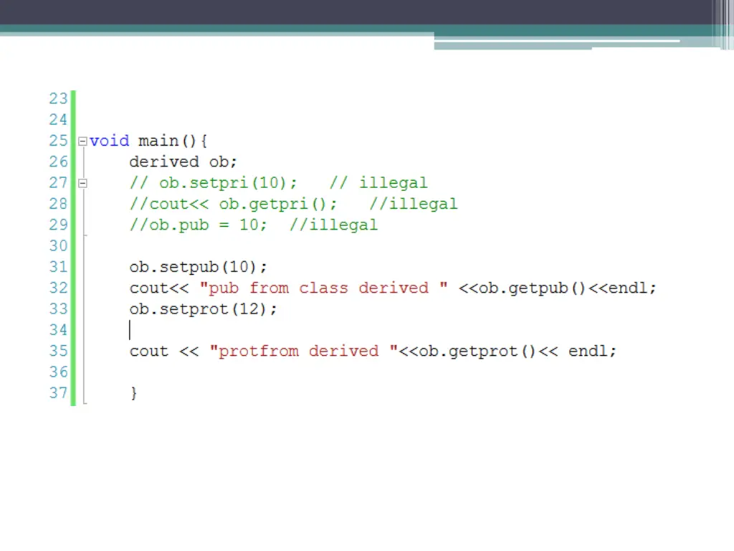Click the closing brace on line 37
The width and height of the screenshot is (734, 551).
tap(133, 393)
